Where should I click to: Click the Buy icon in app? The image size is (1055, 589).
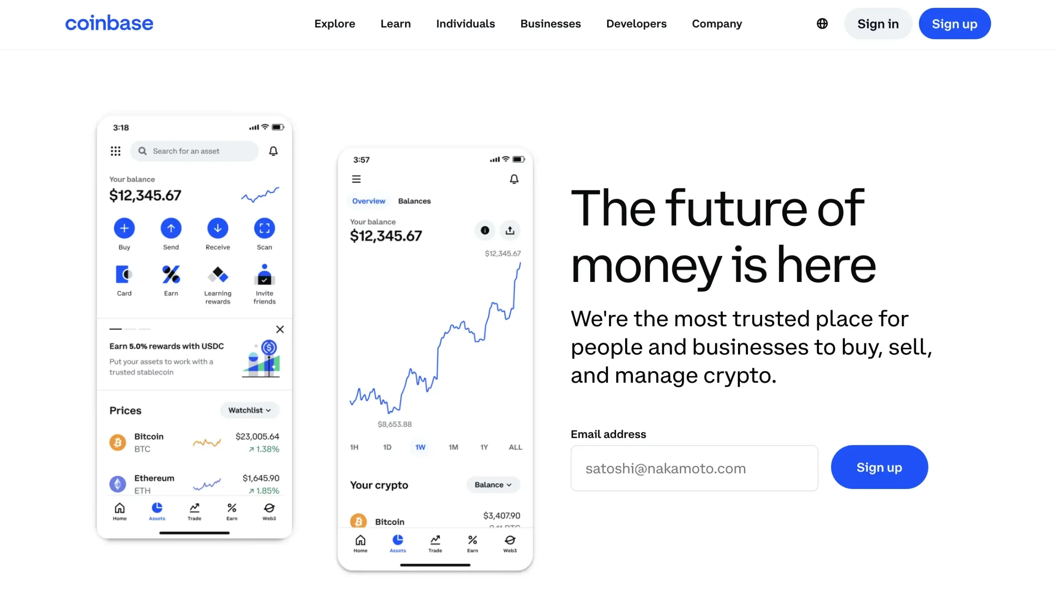pos(124,228)
